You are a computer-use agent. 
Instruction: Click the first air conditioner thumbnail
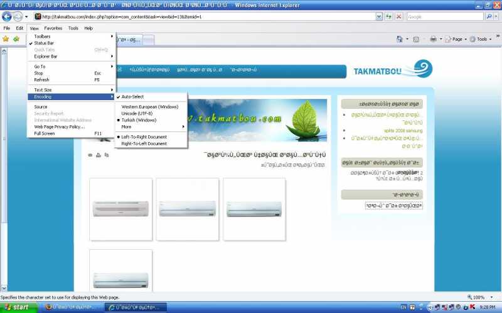pos(120,209)
